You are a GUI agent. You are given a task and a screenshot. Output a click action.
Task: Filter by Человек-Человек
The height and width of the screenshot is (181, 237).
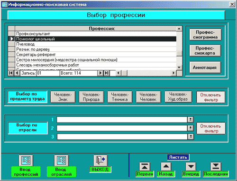click(148, 97)
